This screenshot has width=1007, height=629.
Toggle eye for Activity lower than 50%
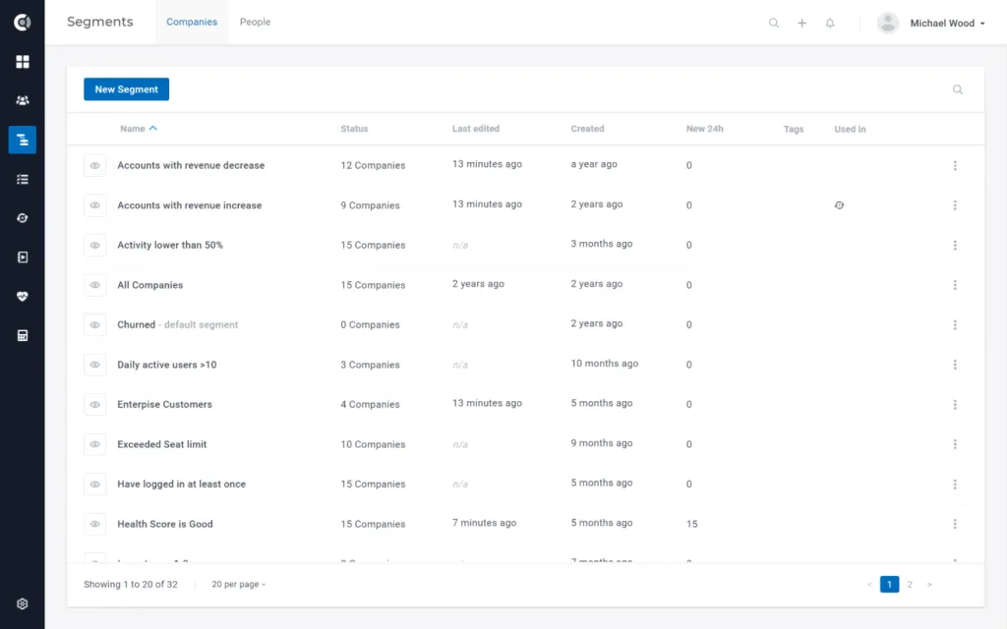95,245
